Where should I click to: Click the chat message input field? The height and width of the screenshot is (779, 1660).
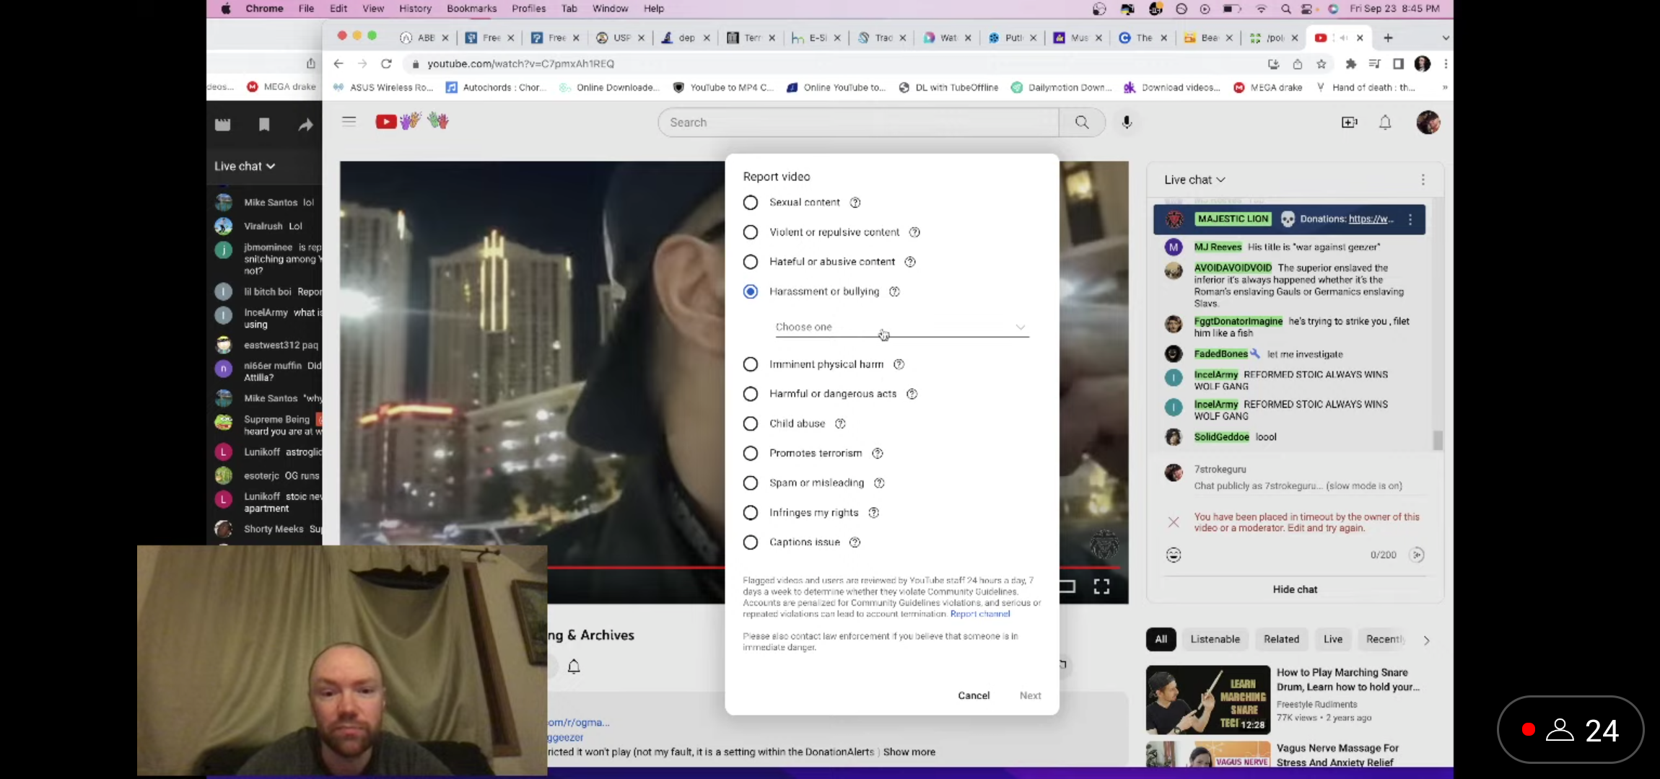pos(1298,486)
